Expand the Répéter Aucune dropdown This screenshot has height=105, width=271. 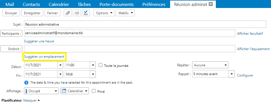pos(210,65)
